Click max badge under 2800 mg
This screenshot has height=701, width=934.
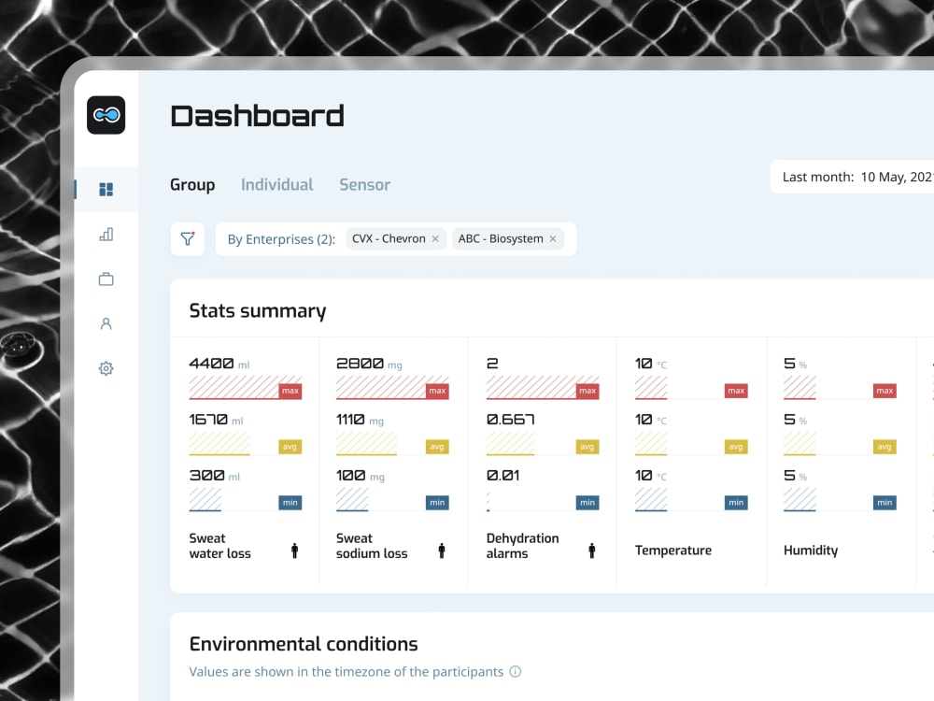click(x=437, y=391)
